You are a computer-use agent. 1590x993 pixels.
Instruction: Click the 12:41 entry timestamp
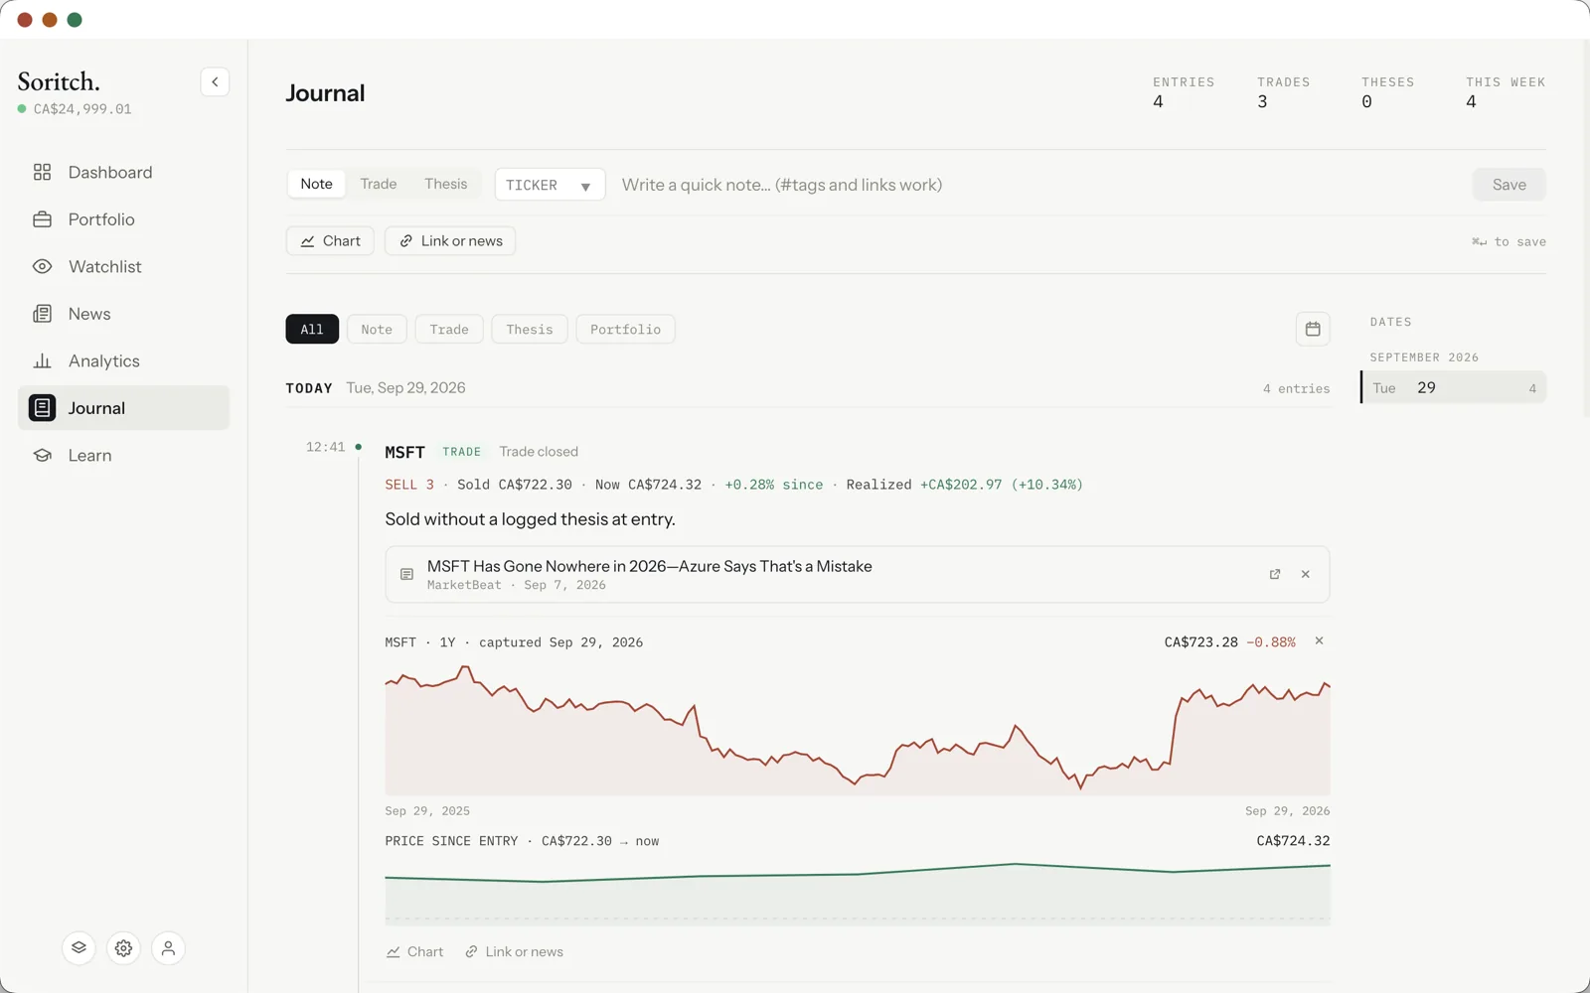point(325,447)
